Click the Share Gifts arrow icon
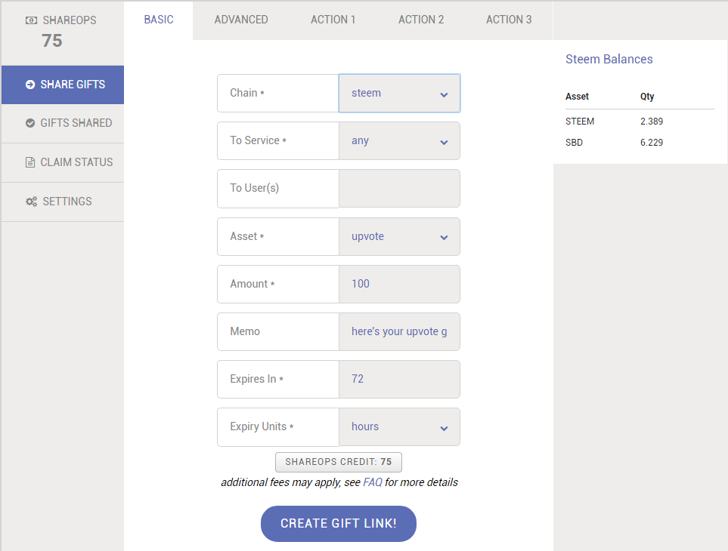 point(30,85)
